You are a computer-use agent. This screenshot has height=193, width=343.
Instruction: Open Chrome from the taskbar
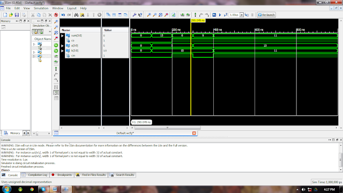tap(32, 189)
